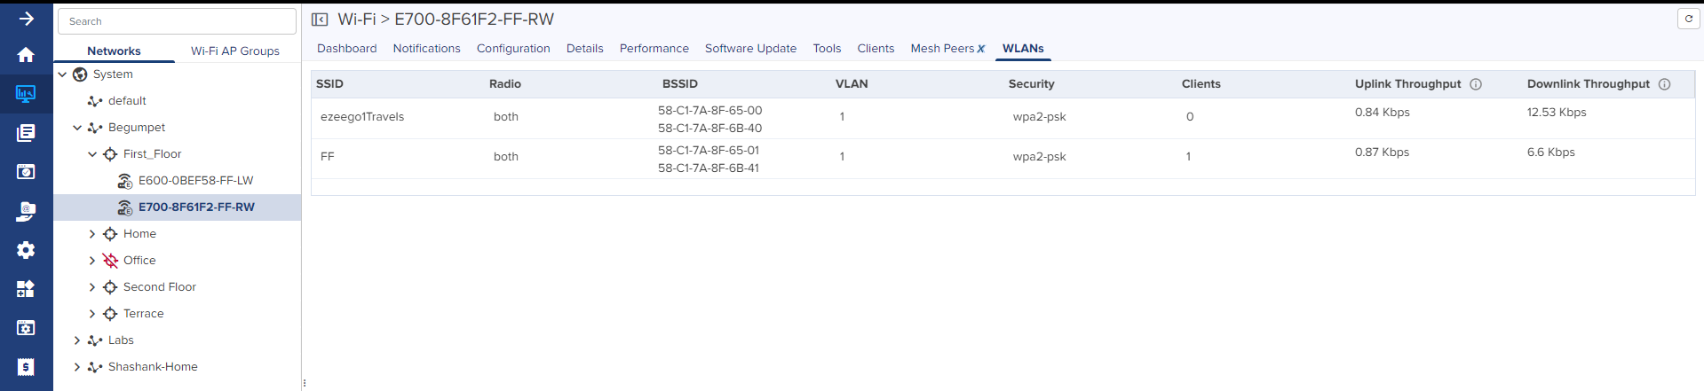The width and height of the screenshot is (1704, 391).
Task: Switch to the Wi-Fi AP Groups tab
Action: 234,51
